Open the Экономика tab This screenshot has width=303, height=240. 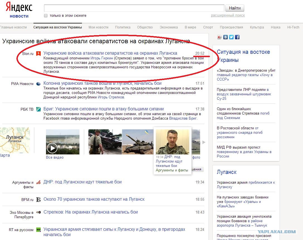(x=169, y=27)
